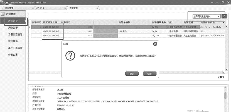Image resolution: width=231 pixels, height=112 pixels.
Task: Click the details panel vertical scrollbar thumb
Action: pos(225,96)
